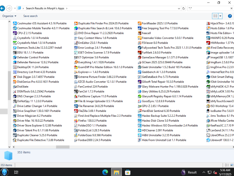Select the Firefox 138.0.3 Portable icon
This screenshot has height=176, width=234.
[76, 121]
